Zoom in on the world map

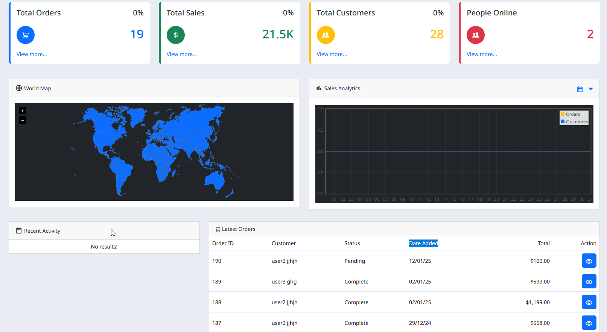click(x=23, y=111)
